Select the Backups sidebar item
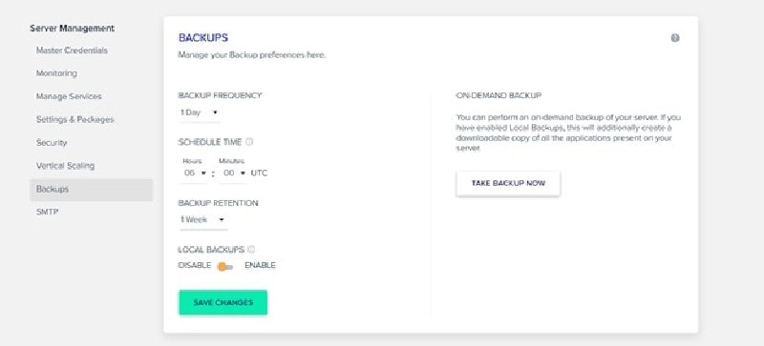This screenshot has width=764, height=346. (x=91, y=190)
